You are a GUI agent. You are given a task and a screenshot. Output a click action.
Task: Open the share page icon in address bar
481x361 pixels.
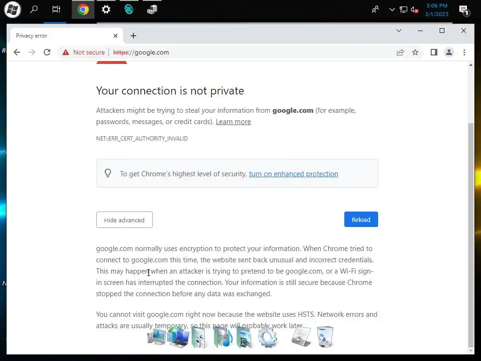pyautogui.click(x=400, y=53)
